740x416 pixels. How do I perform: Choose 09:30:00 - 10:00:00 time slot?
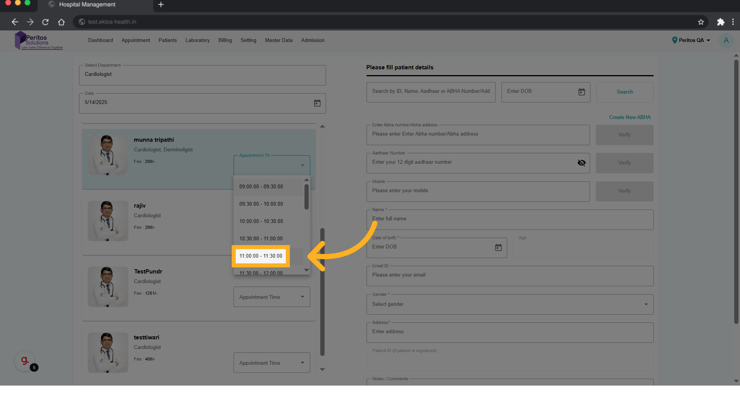click(261, 204)
